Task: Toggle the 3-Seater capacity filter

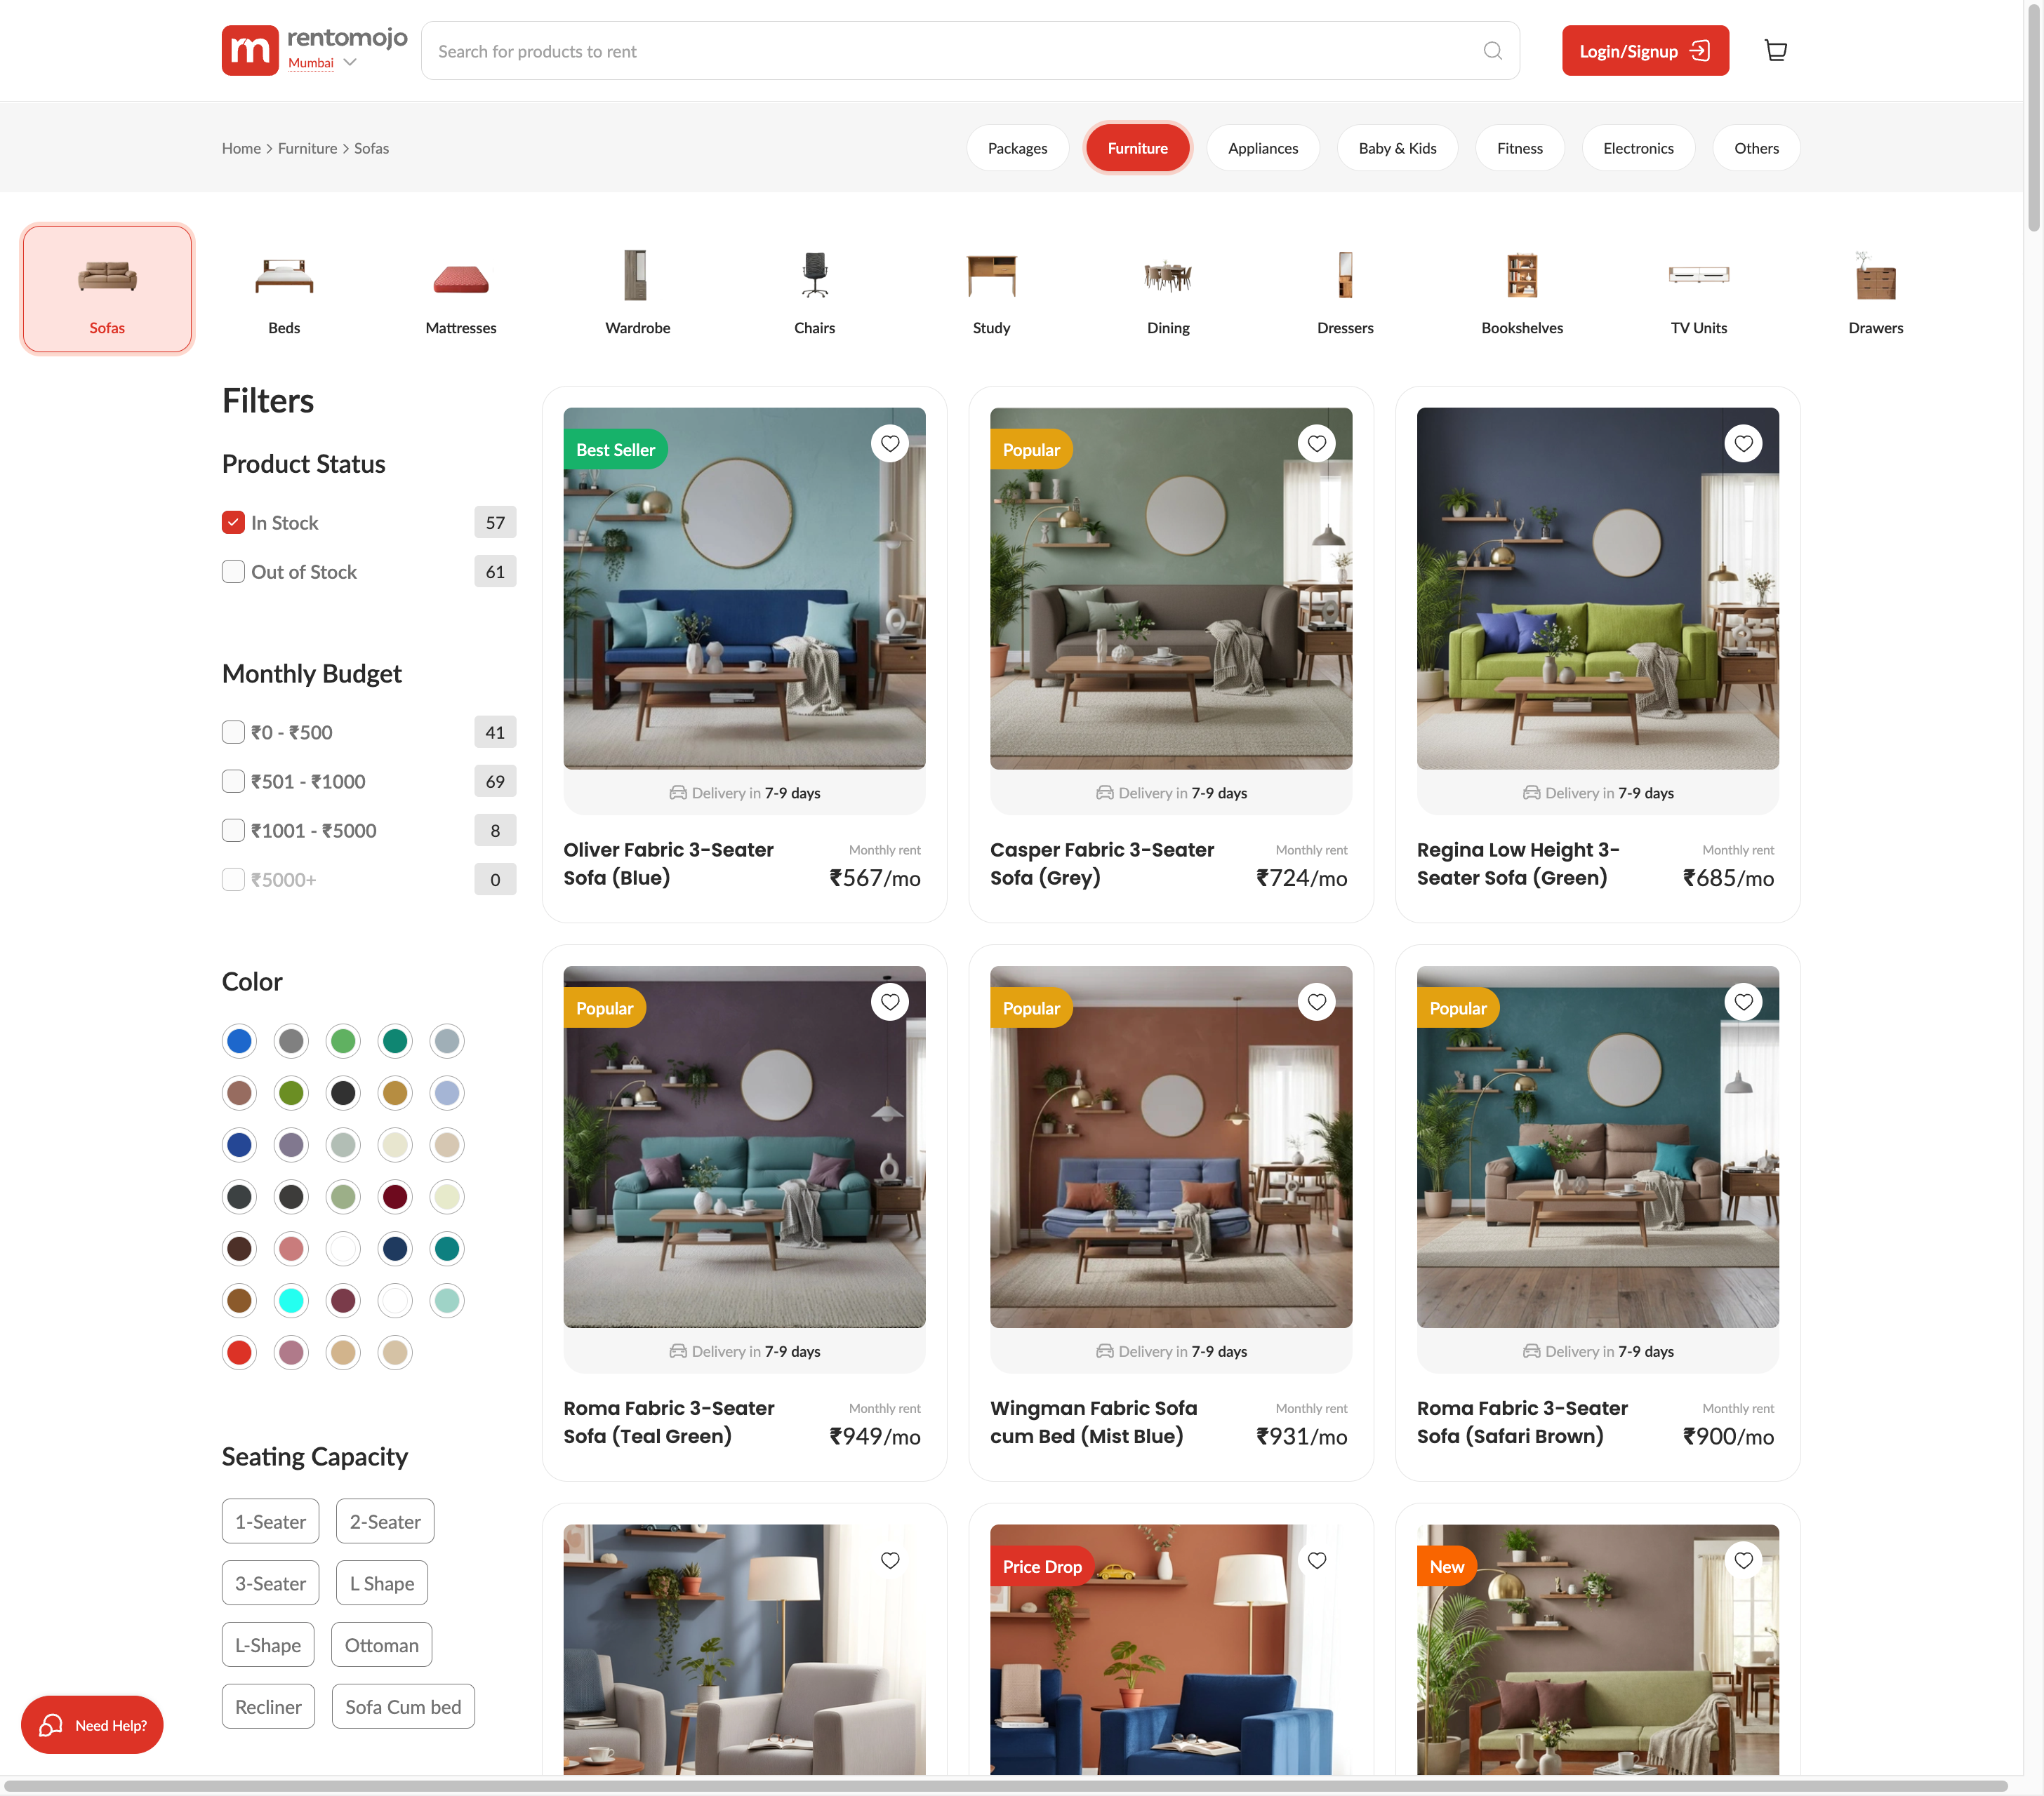Action: click(x=270, y=1584)
